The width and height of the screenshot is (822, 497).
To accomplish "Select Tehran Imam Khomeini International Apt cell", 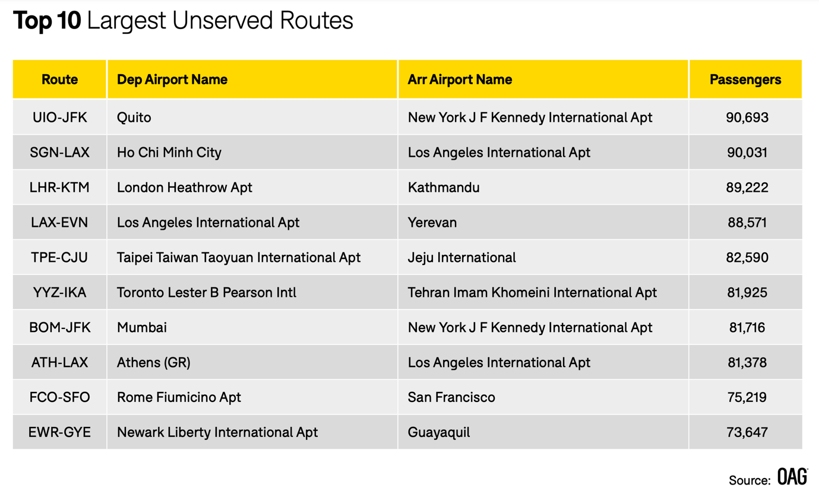I will coord(532,293).
